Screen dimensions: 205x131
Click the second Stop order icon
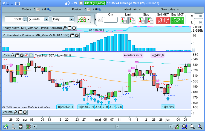pyautogui.click(x=150, y=20)
